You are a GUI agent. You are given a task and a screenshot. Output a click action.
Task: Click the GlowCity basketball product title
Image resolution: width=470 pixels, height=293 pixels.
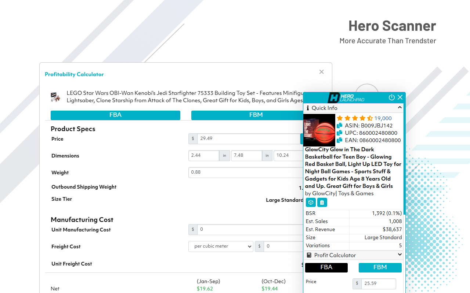coord(353,168)
